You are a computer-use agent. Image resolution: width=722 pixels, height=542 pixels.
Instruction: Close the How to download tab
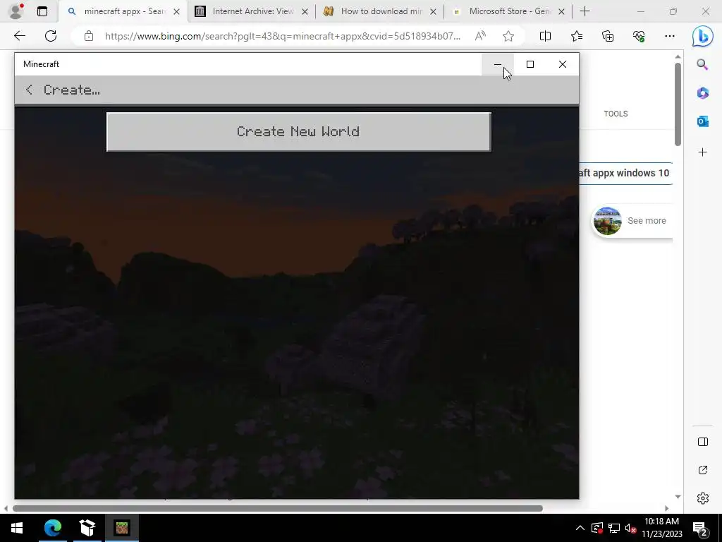coord(433,12)
